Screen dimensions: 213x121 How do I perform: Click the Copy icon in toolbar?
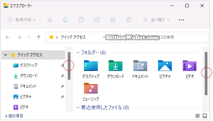(x=66, y=20)
